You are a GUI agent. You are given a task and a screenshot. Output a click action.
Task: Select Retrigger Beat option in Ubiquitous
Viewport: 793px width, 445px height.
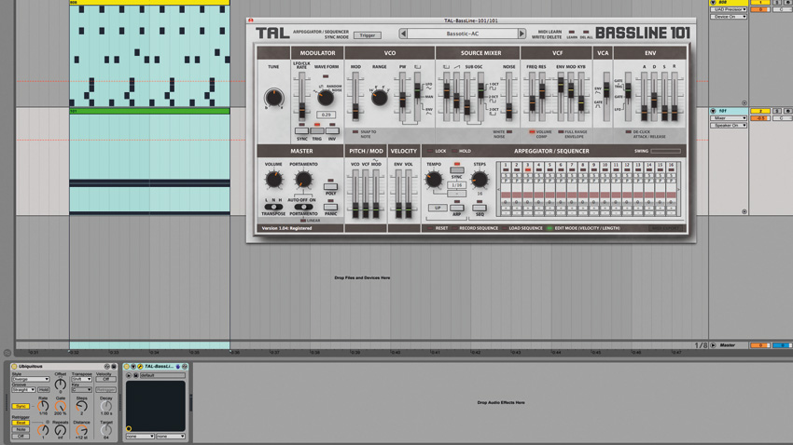pos(21,423)
